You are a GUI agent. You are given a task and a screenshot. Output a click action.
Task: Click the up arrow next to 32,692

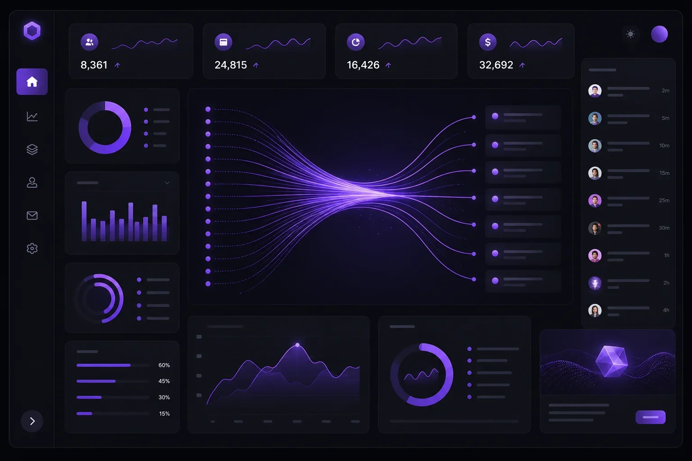522,65
